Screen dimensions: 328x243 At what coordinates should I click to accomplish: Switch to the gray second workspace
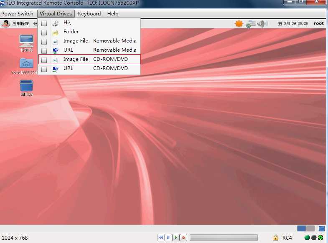pyautogui.click(x=310, y=228)
